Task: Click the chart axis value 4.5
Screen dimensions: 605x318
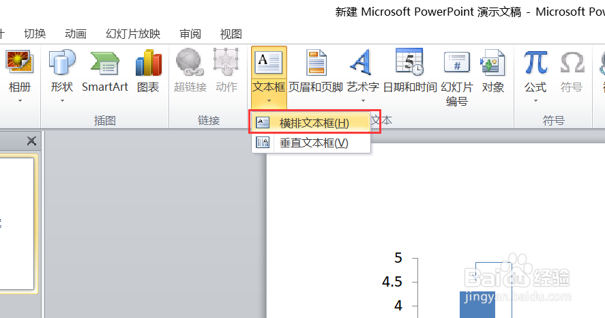Action: pyautogui.click(x=392, y=282)
